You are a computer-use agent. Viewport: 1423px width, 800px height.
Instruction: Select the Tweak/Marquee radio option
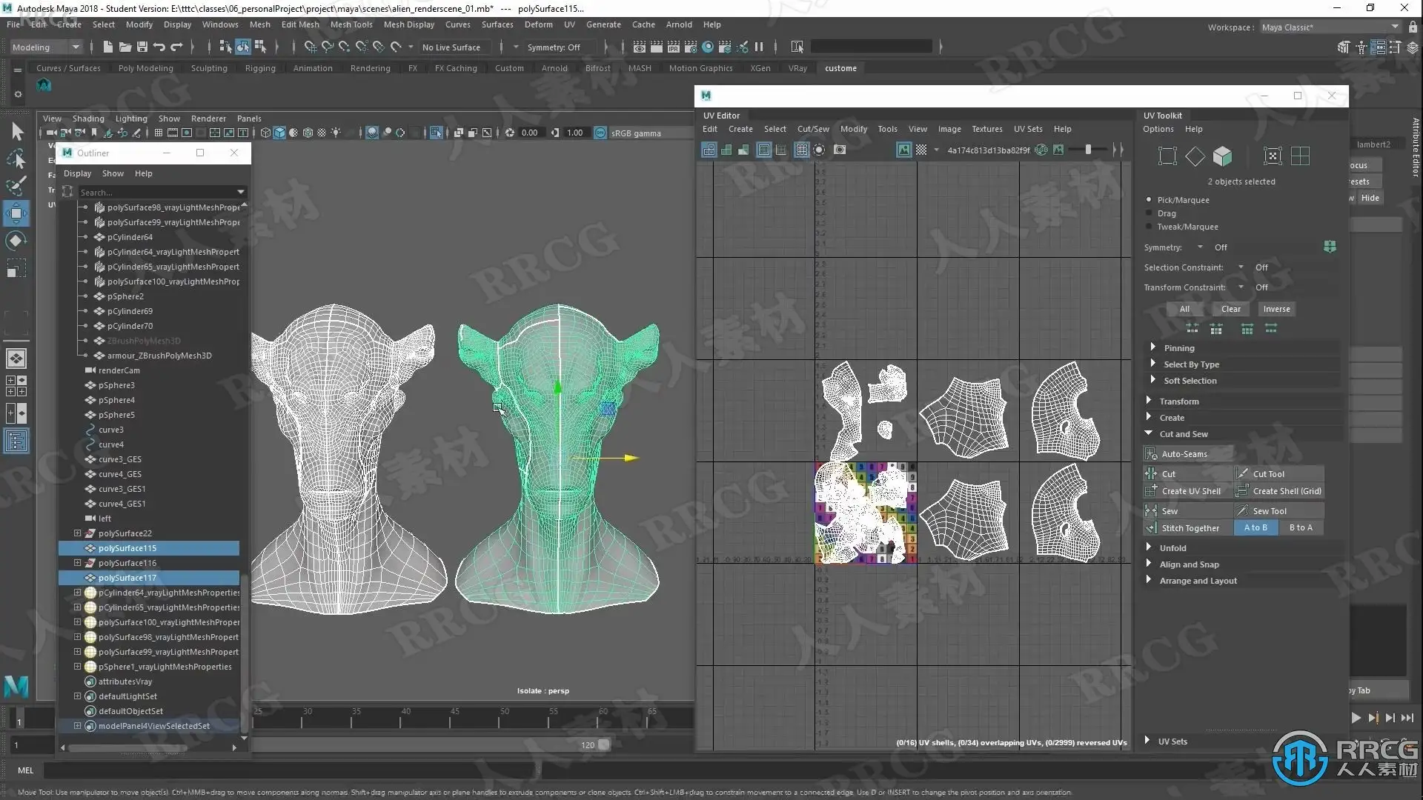click(x=1150, y=227)
